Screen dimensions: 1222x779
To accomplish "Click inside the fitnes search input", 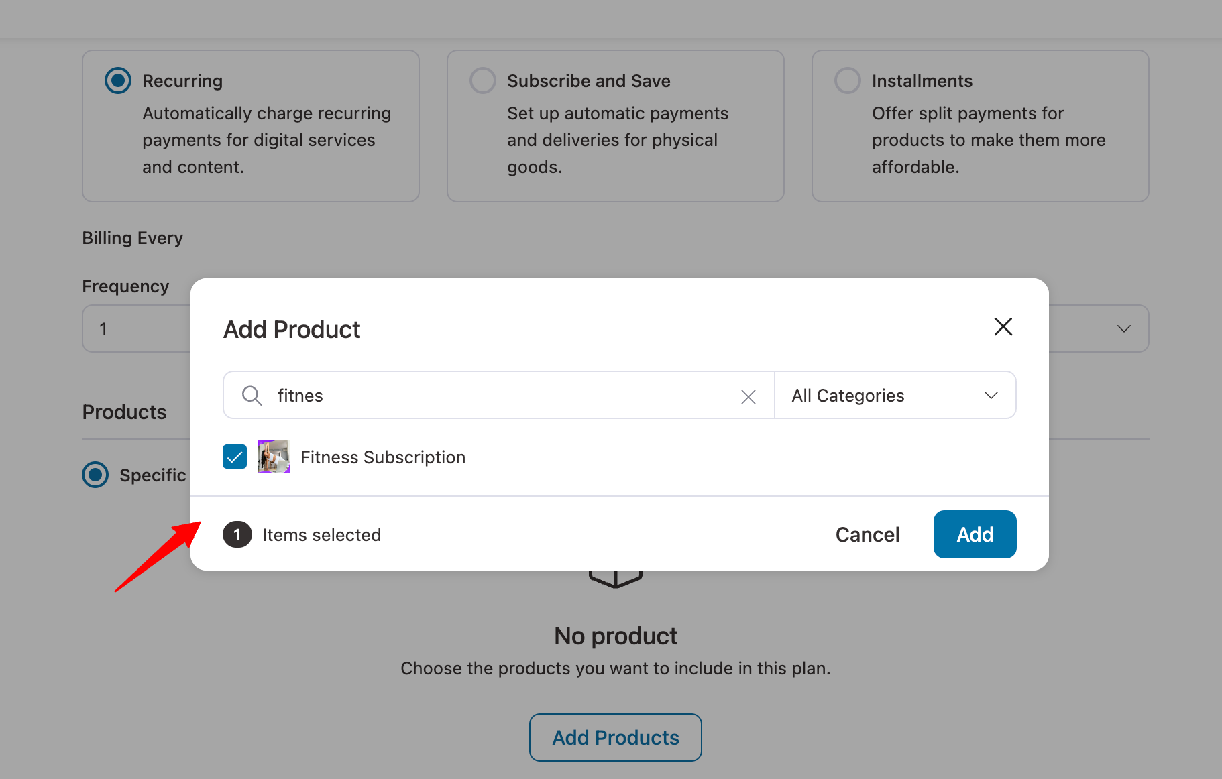I will coord(469,396).
